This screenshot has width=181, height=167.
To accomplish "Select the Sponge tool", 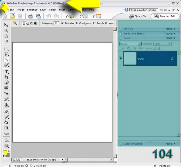I will point(7,146).
